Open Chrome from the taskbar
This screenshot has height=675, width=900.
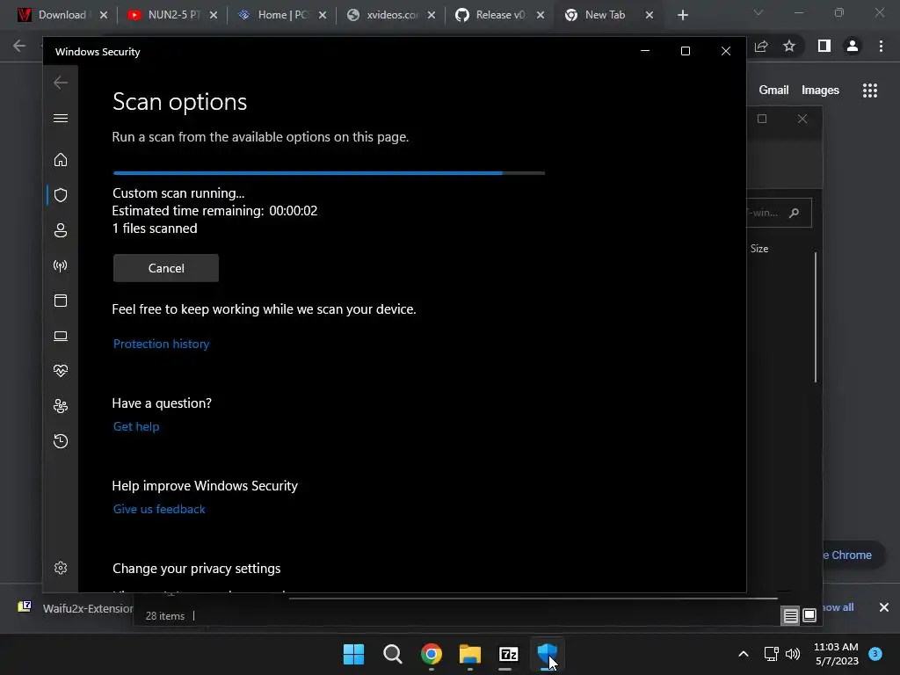pyautogui.click(x=431, y=654)
